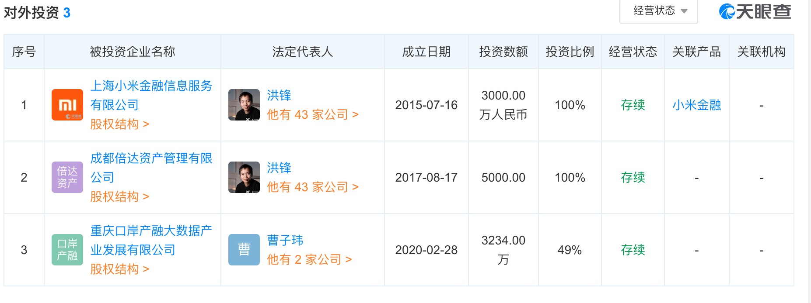Open 上海小米金融信息服务有限公司 company page
811x303 pixels.
pos(151,95)
